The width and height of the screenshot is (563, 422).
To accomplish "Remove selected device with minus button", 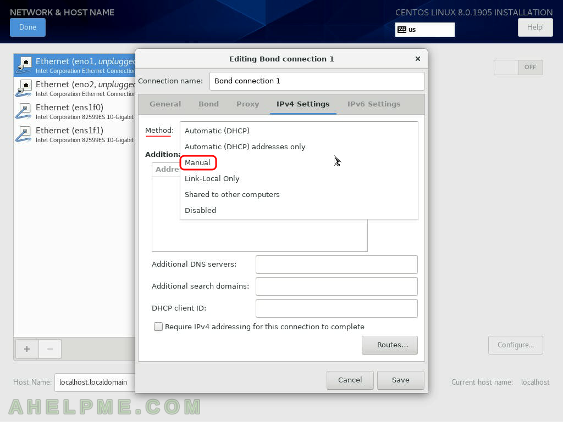I will click(x=50, y=349).
